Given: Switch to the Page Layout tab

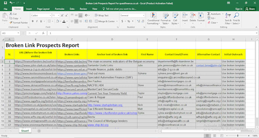Looking at the screenshot, I should pyautogui.click(x=43, y=9).
